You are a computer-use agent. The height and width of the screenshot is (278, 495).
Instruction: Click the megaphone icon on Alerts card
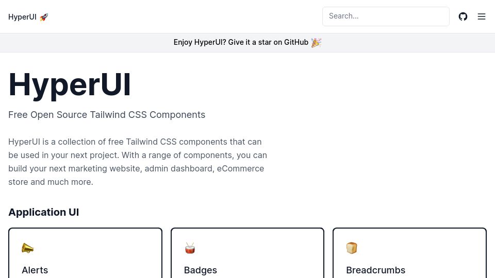(27, 248)
